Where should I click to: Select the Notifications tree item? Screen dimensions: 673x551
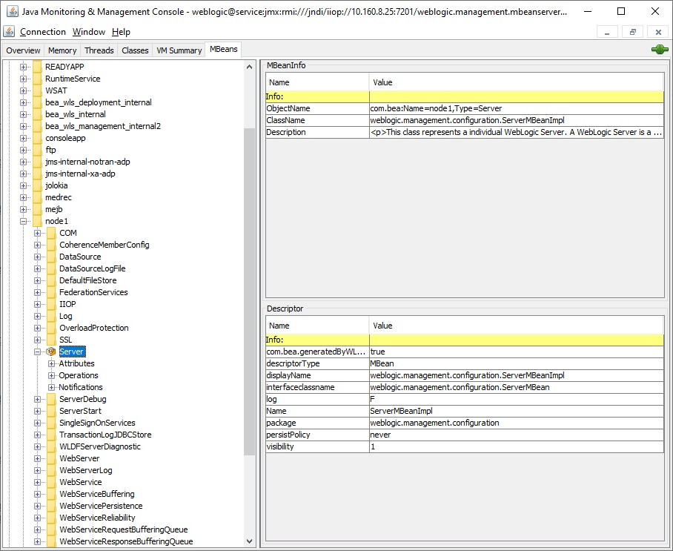(81, 387)
